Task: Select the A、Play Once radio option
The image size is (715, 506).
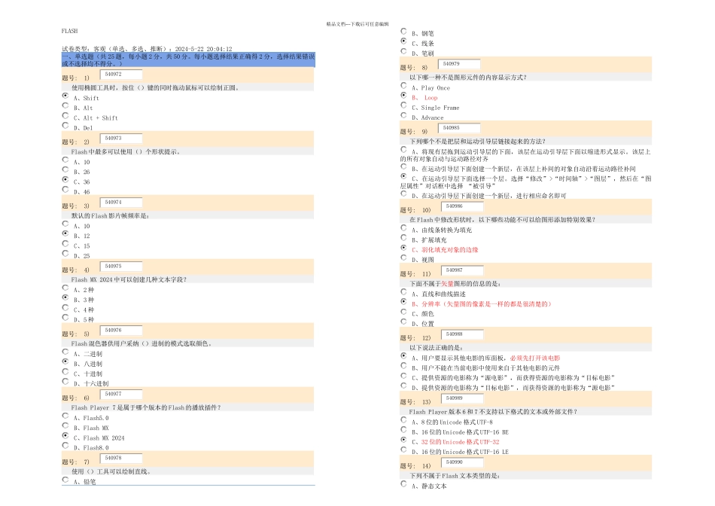Action: tap(403, 85)
